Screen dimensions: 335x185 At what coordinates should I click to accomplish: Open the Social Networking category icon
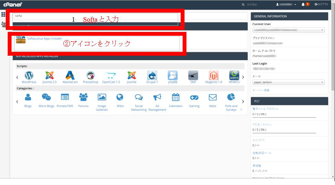coord(139,97)
